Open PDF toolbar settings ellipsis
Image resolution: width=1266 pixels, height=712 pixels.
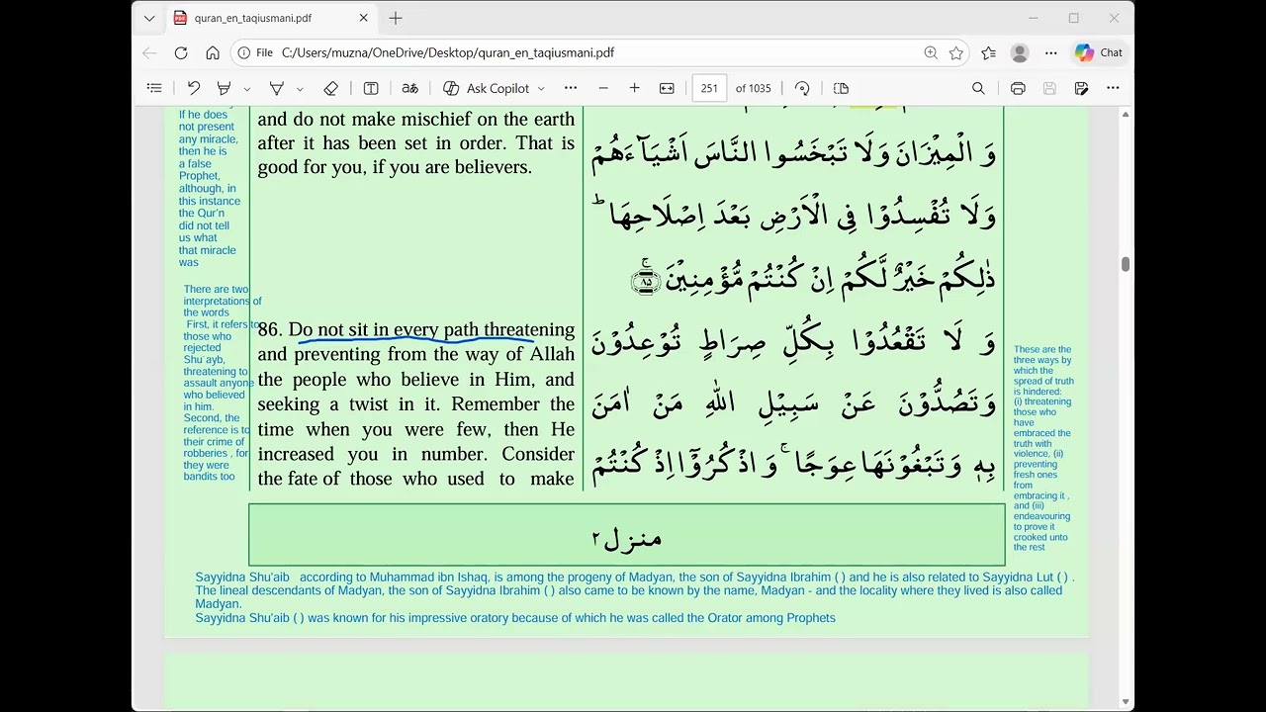click(1113, 88)
